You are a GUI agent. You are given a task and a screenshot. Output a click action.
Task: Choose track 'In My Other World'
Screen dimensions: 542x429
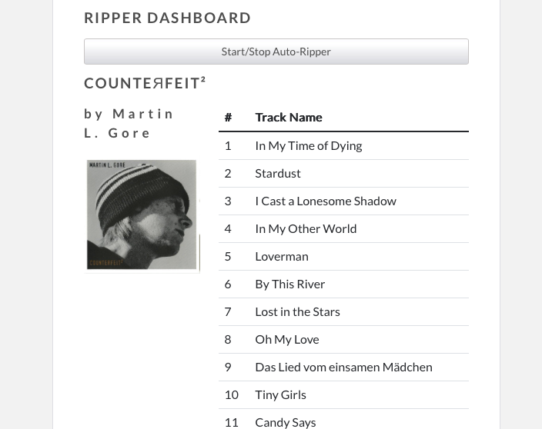(x=306, y=228)
